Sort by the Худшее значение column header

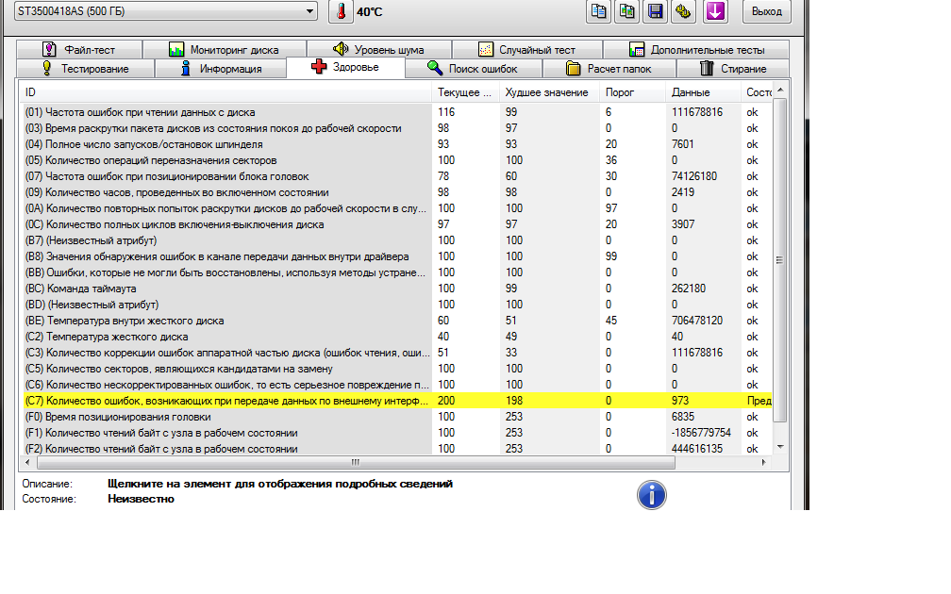click(x=547, y=92)
